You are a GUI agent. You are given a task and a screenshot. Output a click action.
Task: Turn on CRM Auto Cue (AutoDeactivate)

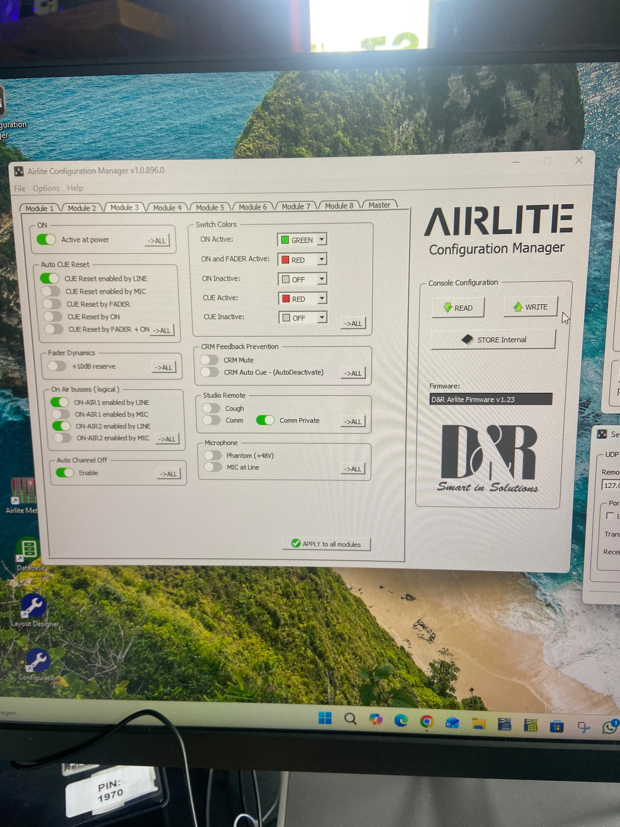point(210,372)
